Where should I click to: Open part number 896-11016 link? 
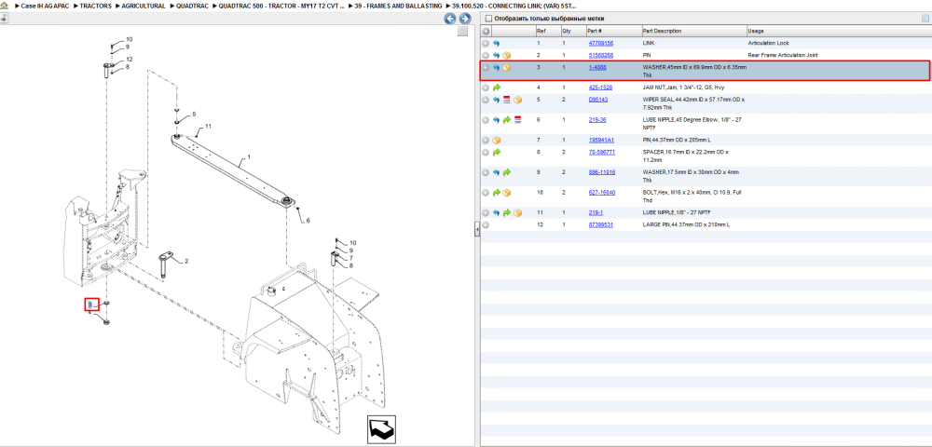click(601, 172)
